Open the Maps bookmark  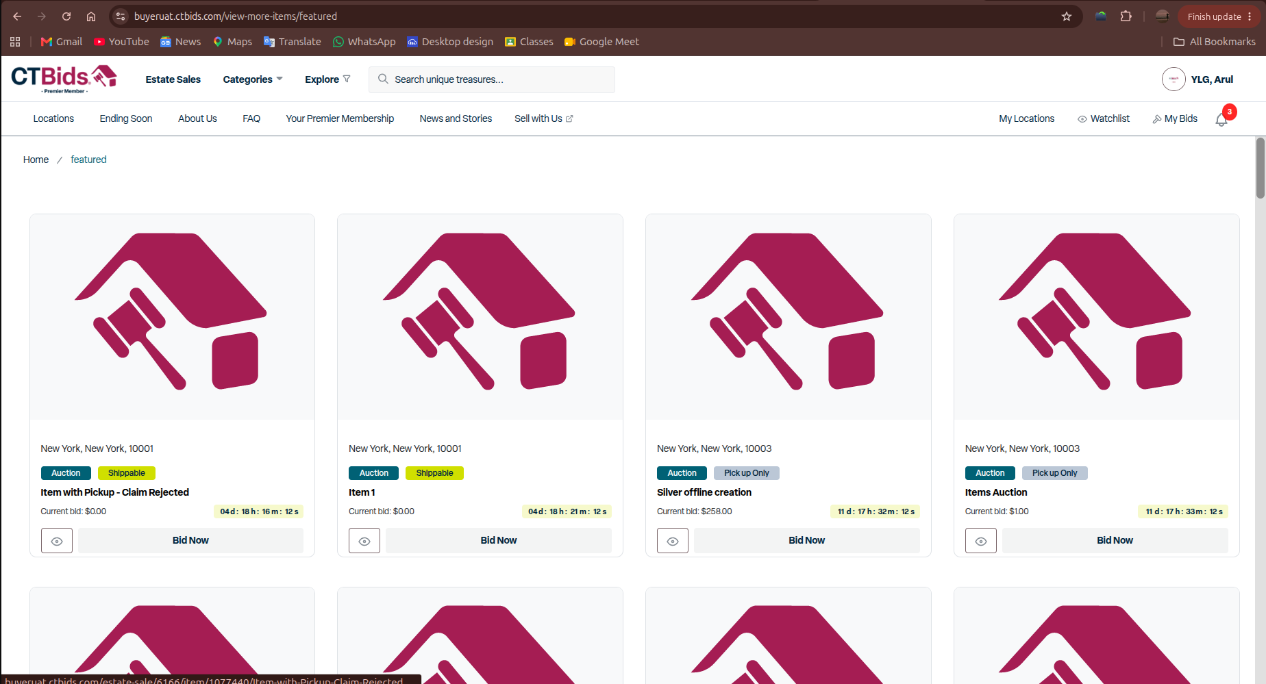[x=232, y=42]
